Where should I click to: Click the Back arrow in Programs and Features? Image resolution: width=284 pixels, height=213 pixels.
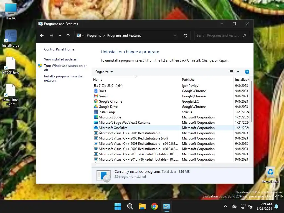point(42,35)
